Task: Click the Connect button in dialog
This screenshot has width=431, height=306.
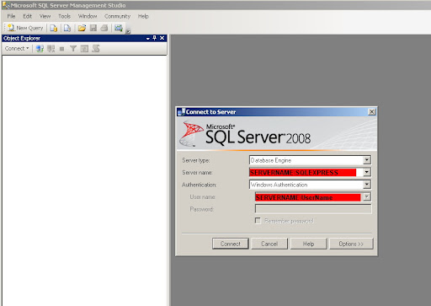Action: coord(231,244)
